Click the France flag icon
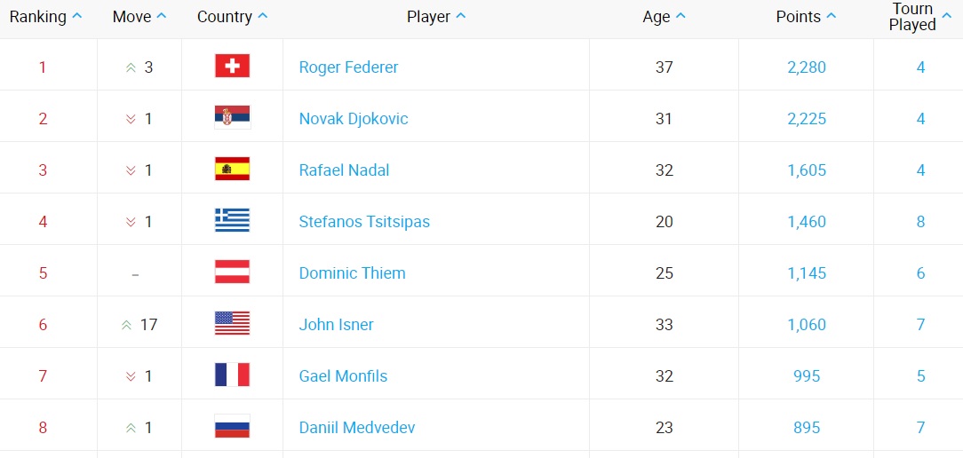 (232, 375)
